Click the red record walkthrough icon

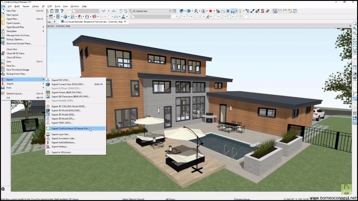pos(210,11)
